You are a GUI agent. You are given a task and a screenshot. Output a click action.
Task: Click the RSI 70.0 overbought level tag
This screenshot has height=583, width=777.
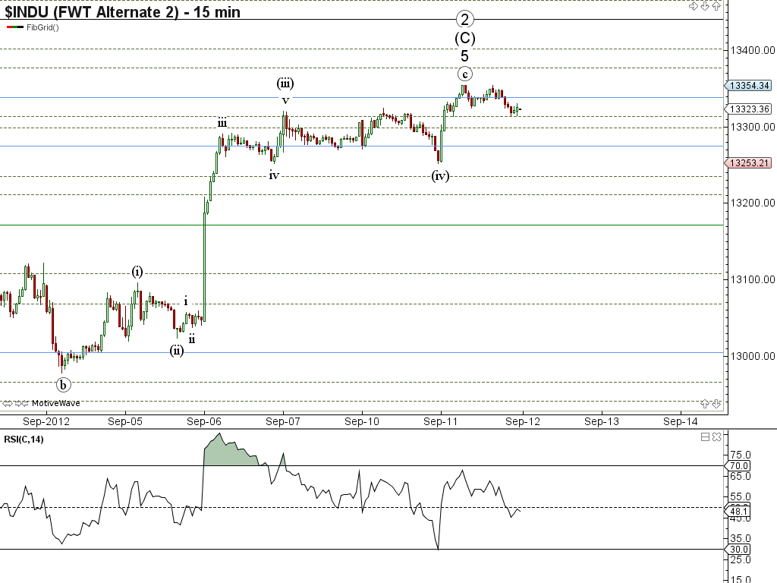coord(739,465)
